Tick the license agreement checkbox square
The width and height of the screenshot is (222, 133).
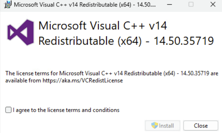coord(9,110)
